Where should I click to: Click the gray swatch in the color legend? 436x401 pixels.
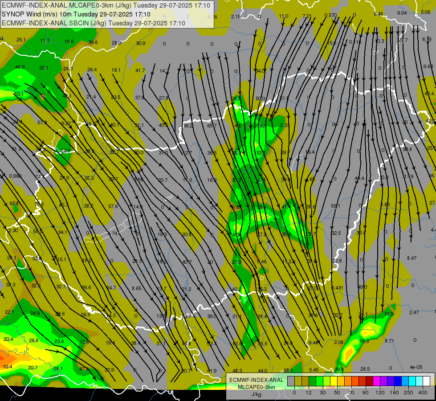click(291, 381)
